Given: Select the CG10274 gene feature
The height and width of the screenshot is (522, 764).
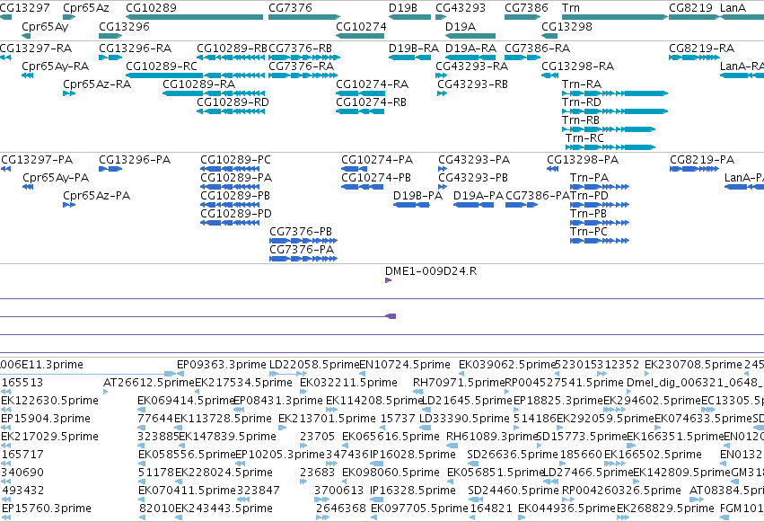Looking at the screenshot, I should (360, 36).
